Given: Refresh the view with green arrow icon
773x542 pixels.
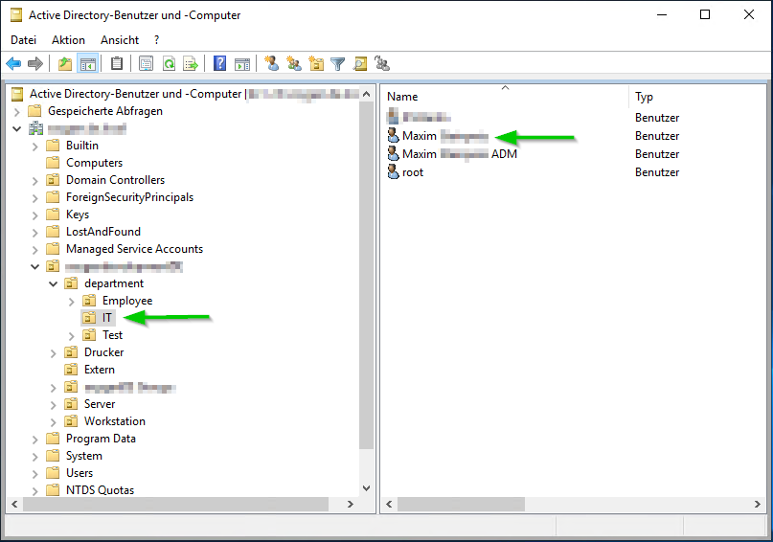Looking at the screenshot, I should click(x=170, y=63).
